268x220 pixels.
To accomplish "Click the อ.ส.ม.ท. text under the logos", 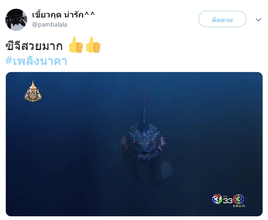I will (239, 206).
